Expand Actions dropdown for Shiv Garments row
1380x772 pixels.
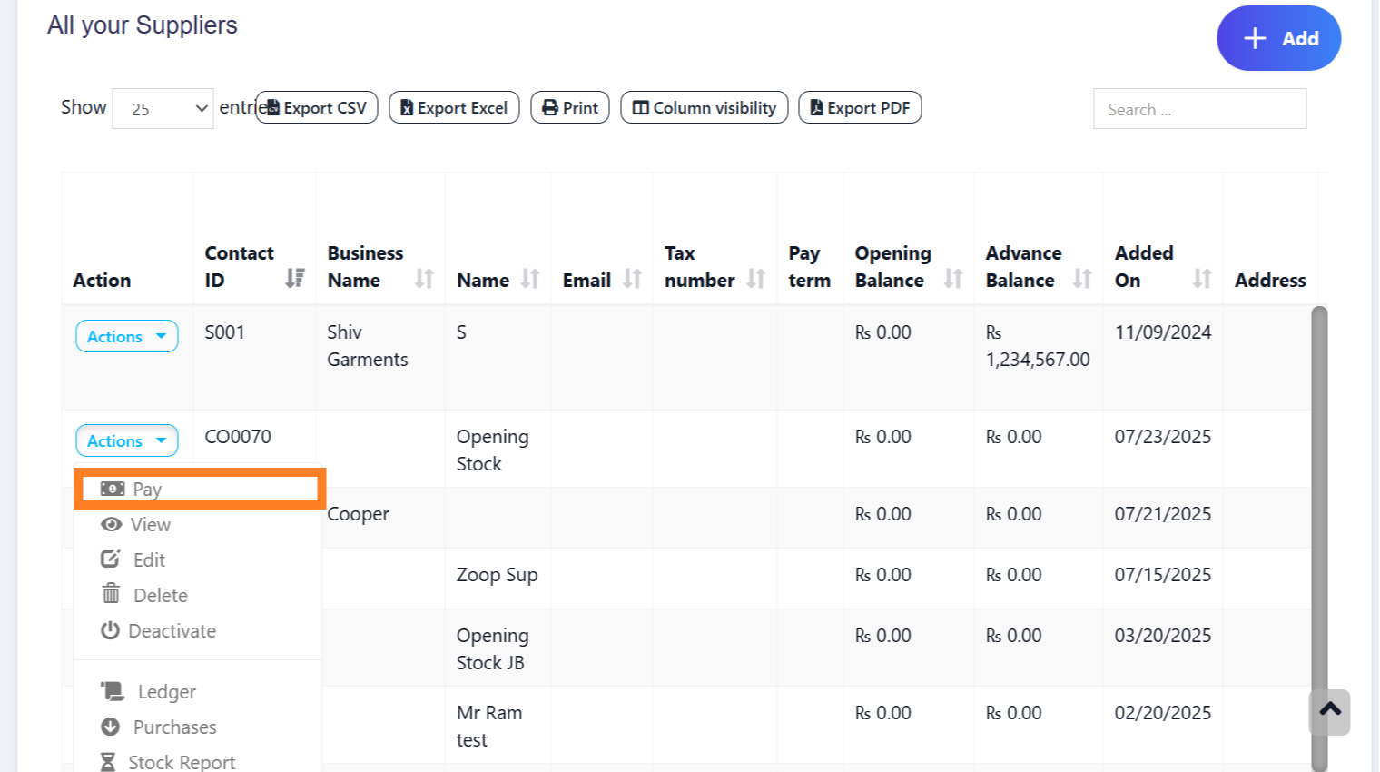126,336
